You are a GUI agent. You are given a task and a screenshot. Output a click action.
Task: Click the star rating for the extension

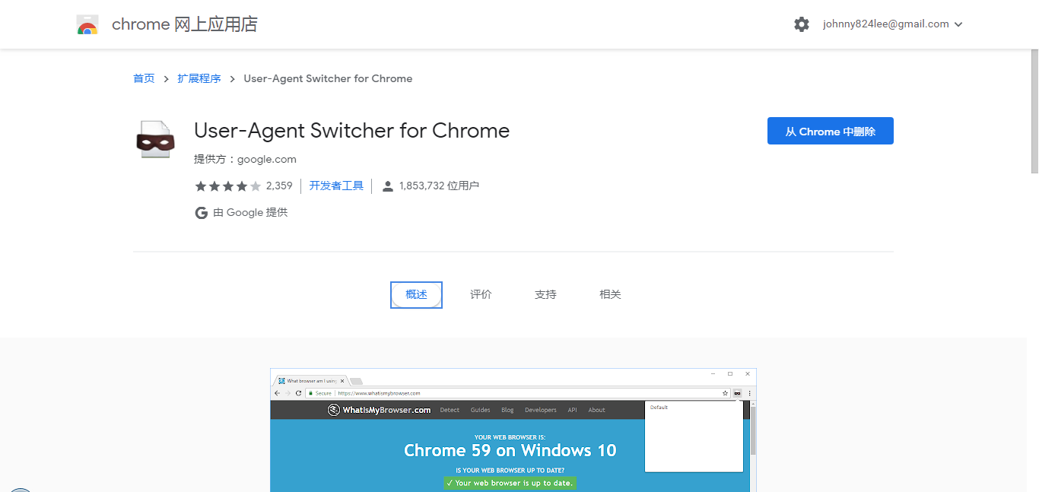[x=228, y=186]
